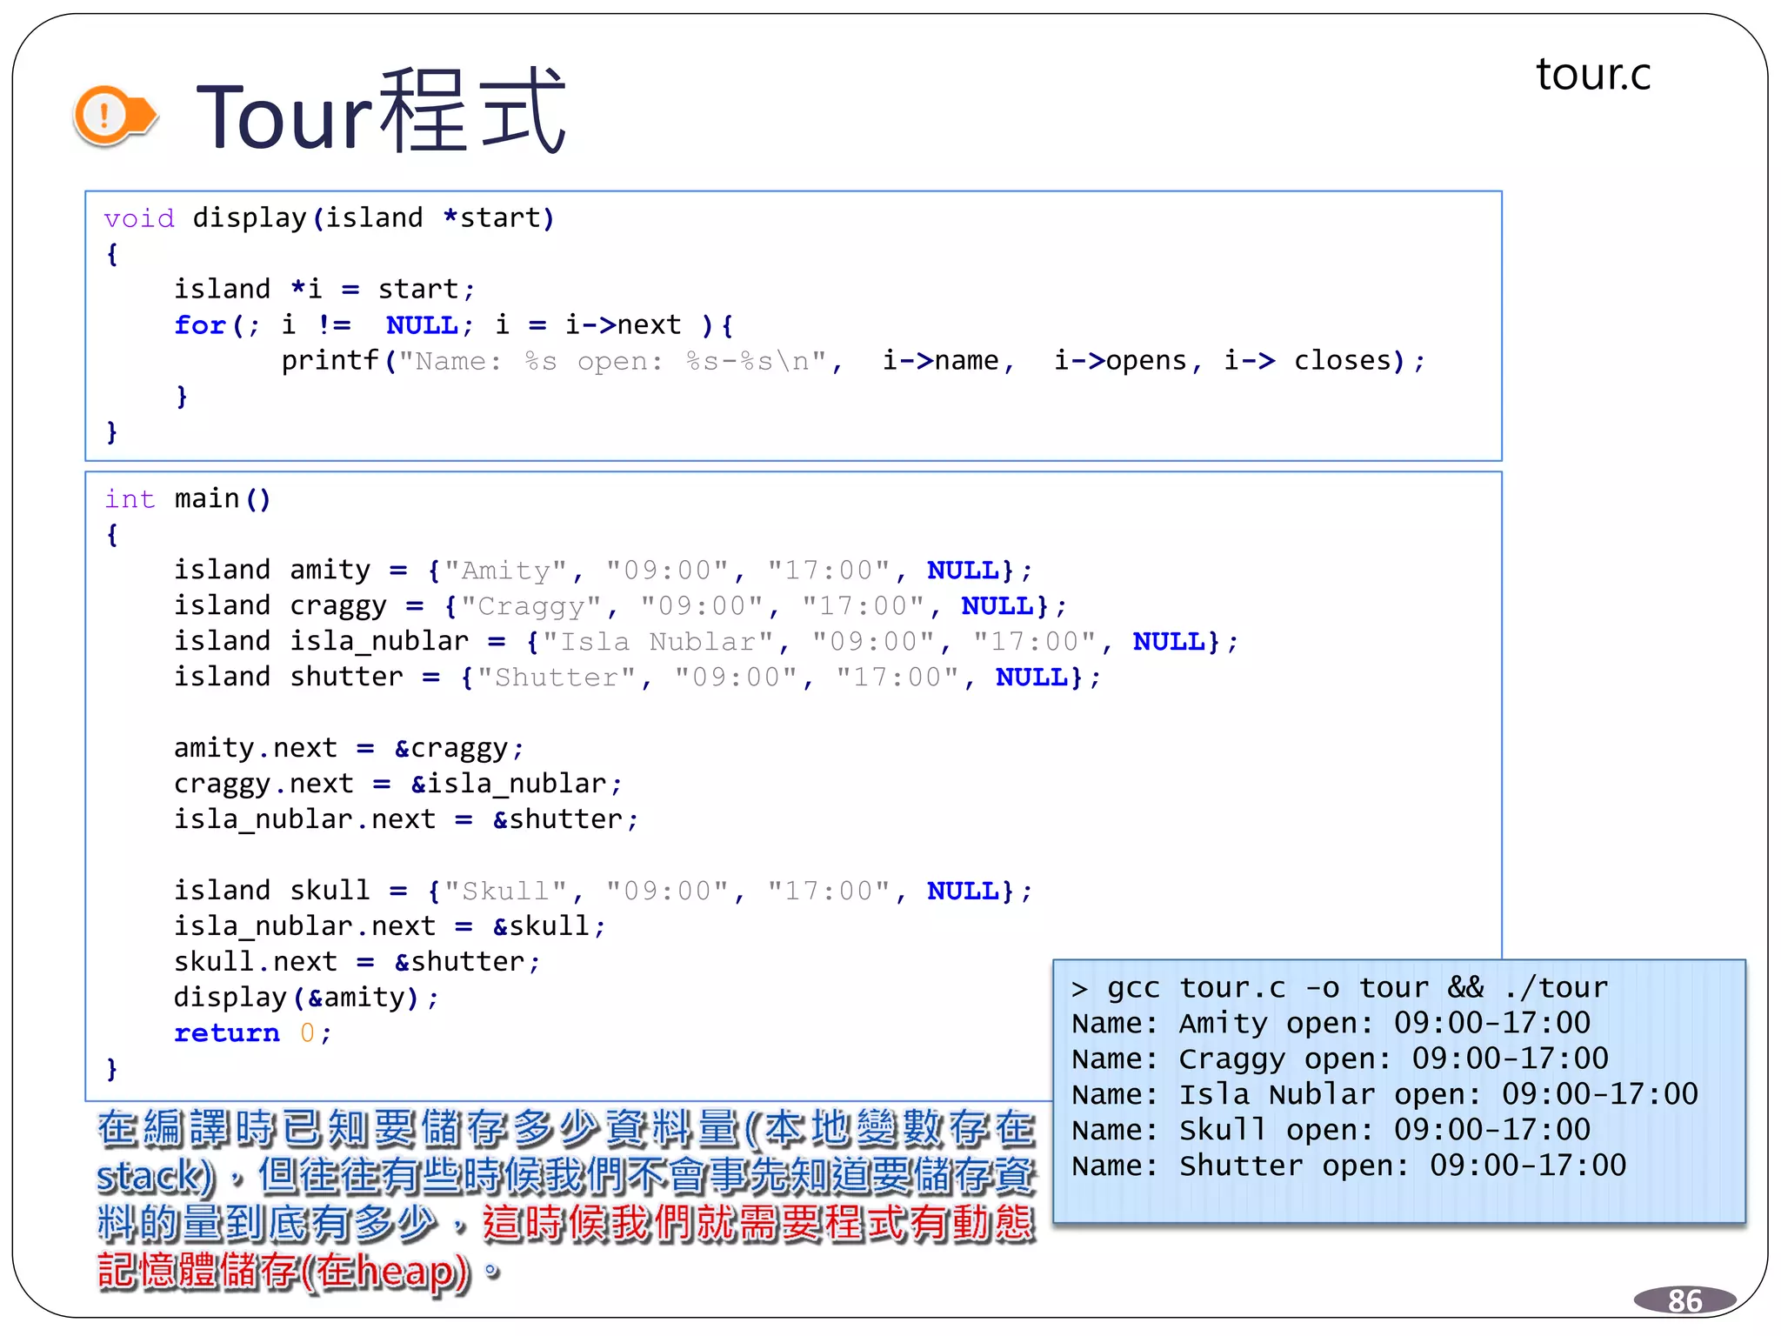This screenshot has height=1336, width=1781.
Task: Click 'amity.next = &craggy;' line
Action: [x=349, y=748]
